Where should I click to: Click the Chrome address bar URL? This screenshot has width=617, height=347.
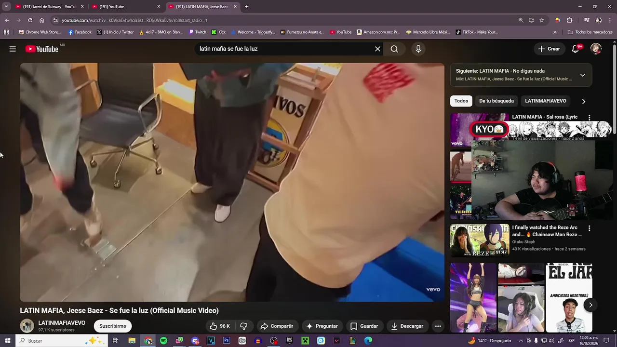pos(134,20)
